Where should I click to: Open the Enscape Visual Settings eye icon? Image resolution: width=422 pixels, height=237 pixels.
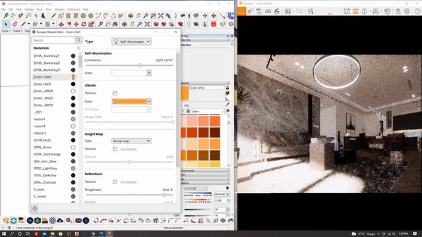(x=398, y=11)
